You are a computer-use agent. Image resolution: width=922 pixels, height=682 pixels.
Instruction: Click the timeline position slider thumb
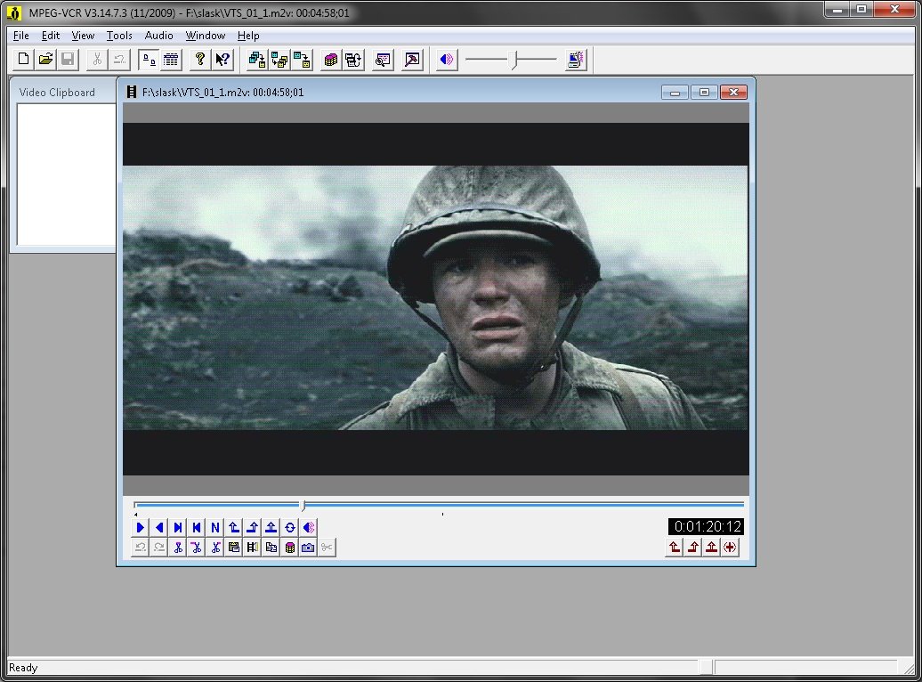(303, 505)
